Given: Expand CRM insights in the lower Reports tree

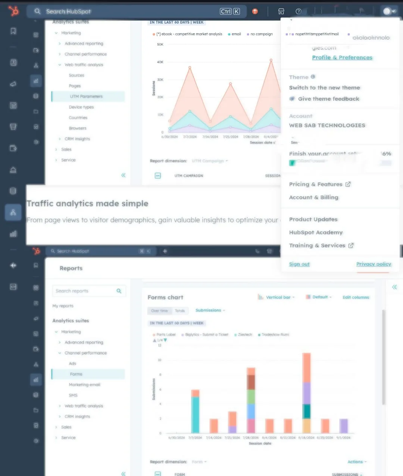Looking at the screenshot, I should (60, 416).
